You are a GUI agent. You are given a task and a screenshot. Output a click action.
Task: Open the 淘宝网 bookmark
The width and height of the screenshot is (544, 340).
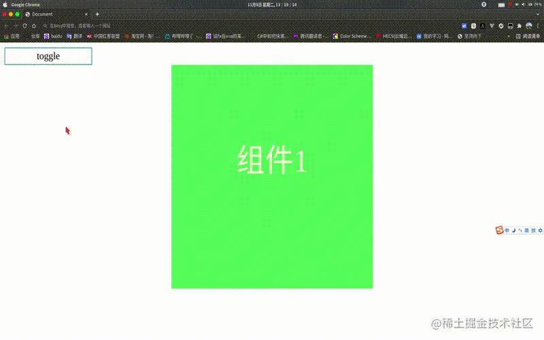142,36
